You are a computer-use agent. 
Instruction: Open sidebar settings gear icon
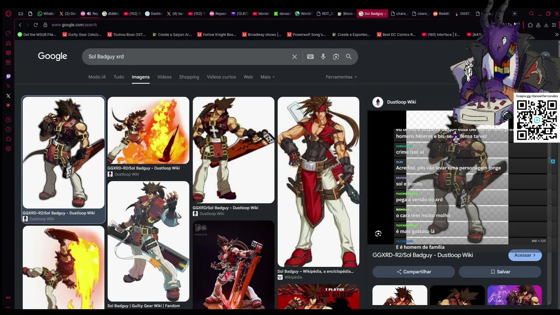(x=8, y=149)
